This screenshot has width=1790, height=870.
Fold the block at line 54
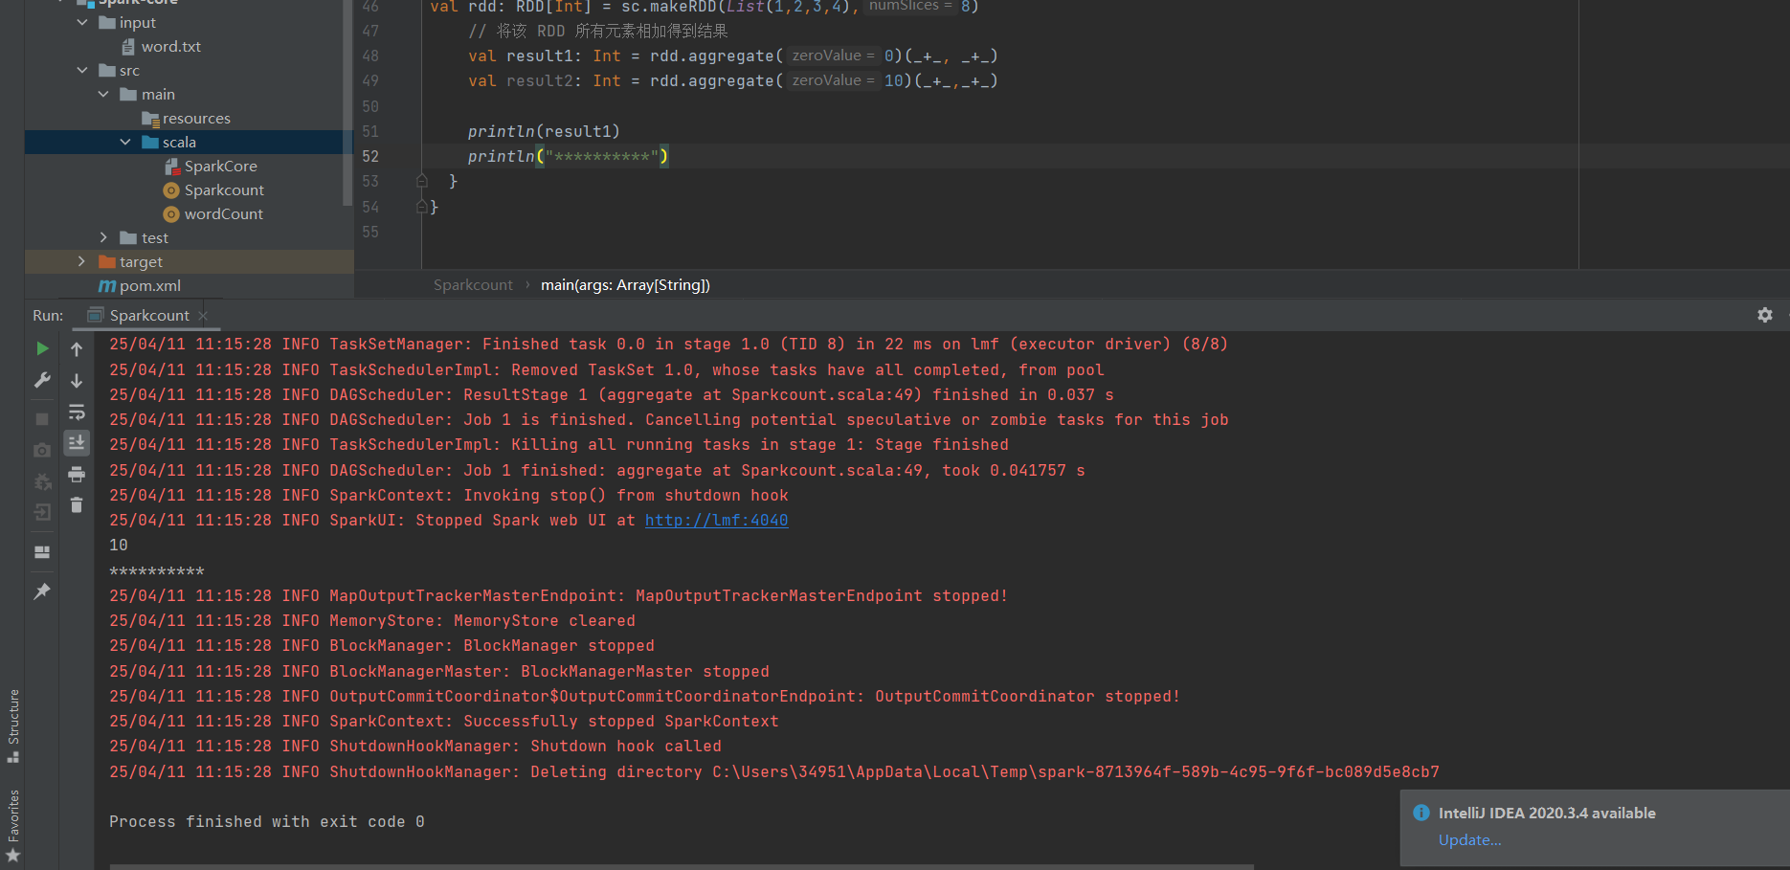tap(421, 206)
